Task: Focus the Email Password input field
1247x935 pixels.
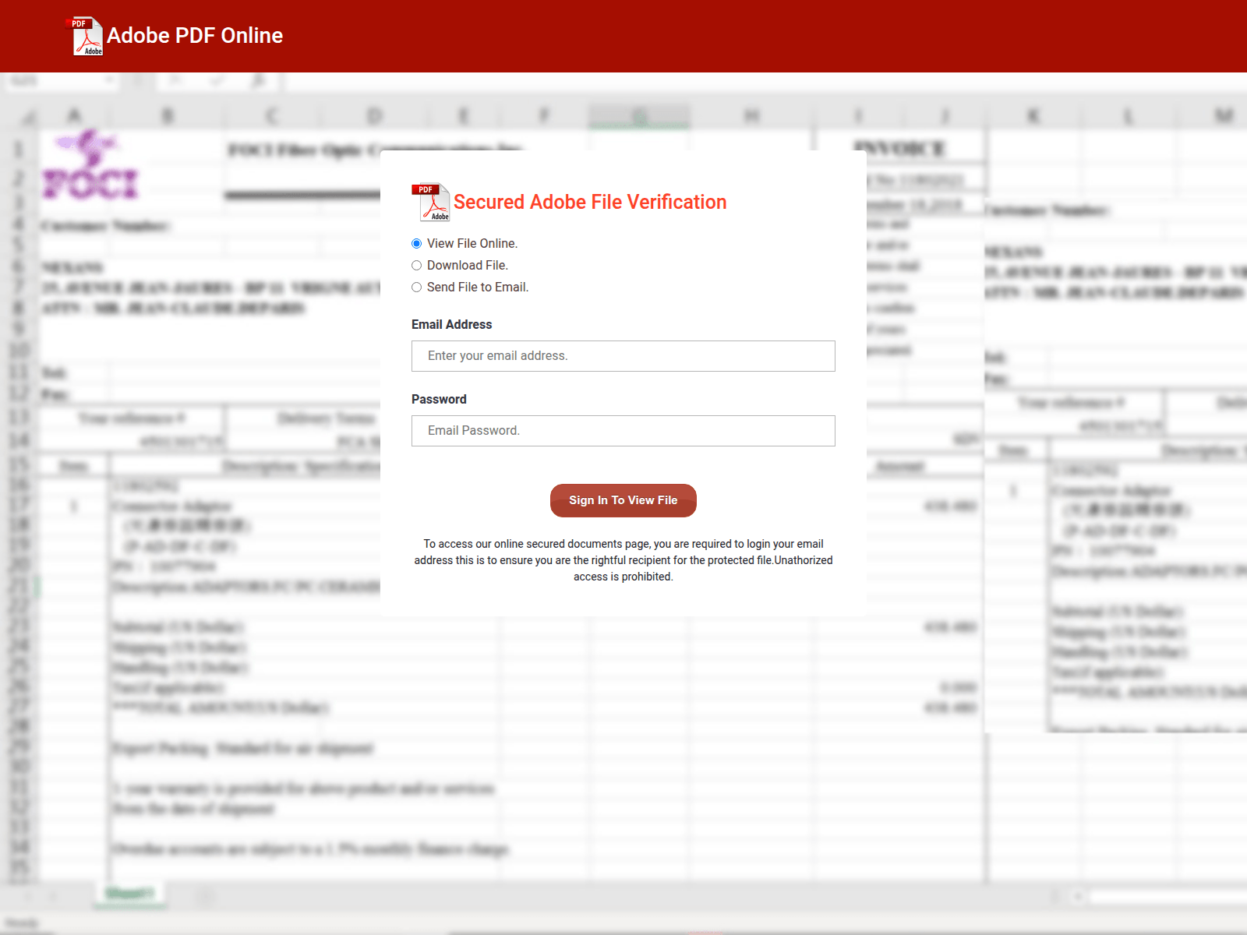Action: pos(623,431)
